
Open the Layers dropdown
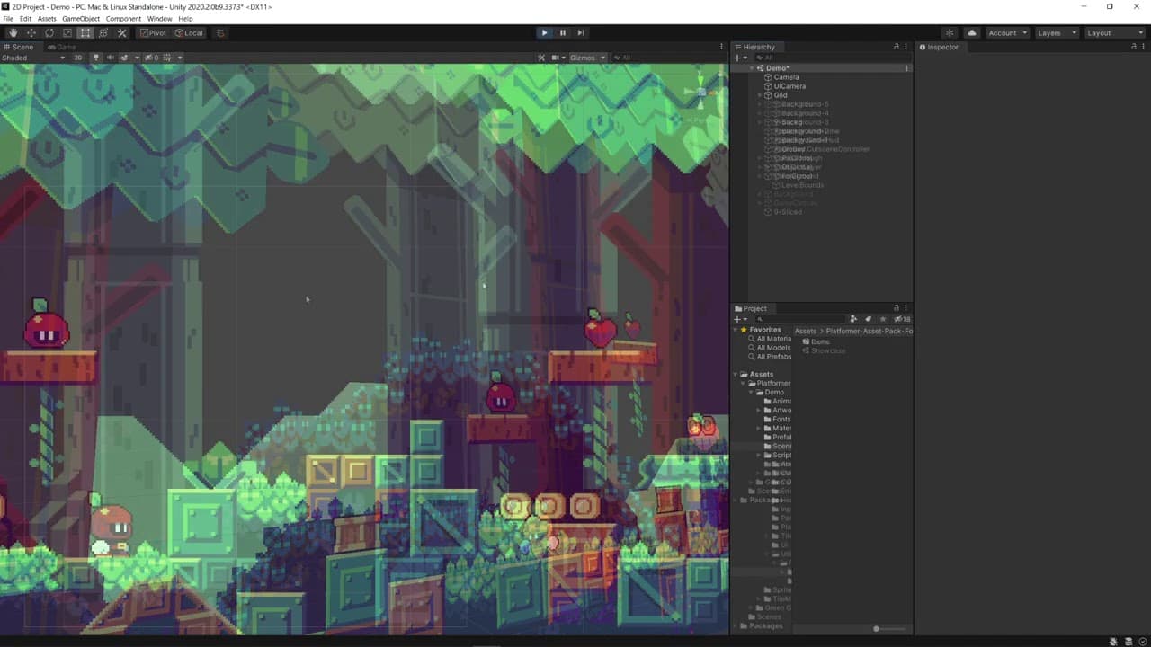coord(1056,32)
